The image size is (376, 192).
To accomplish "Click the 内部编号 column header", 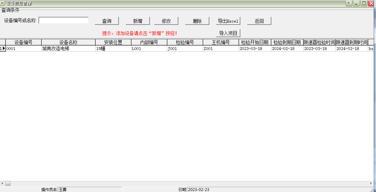I will click(149, 42).
